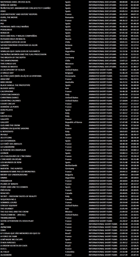
Task: Click the film title PODALIRIUS
Action: point(6,30)
